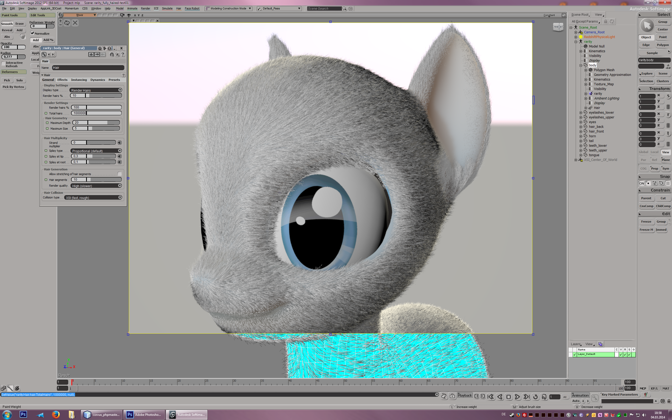Click the object selection arrow icon
Screen dimensions: 672x420
[647, 25]
